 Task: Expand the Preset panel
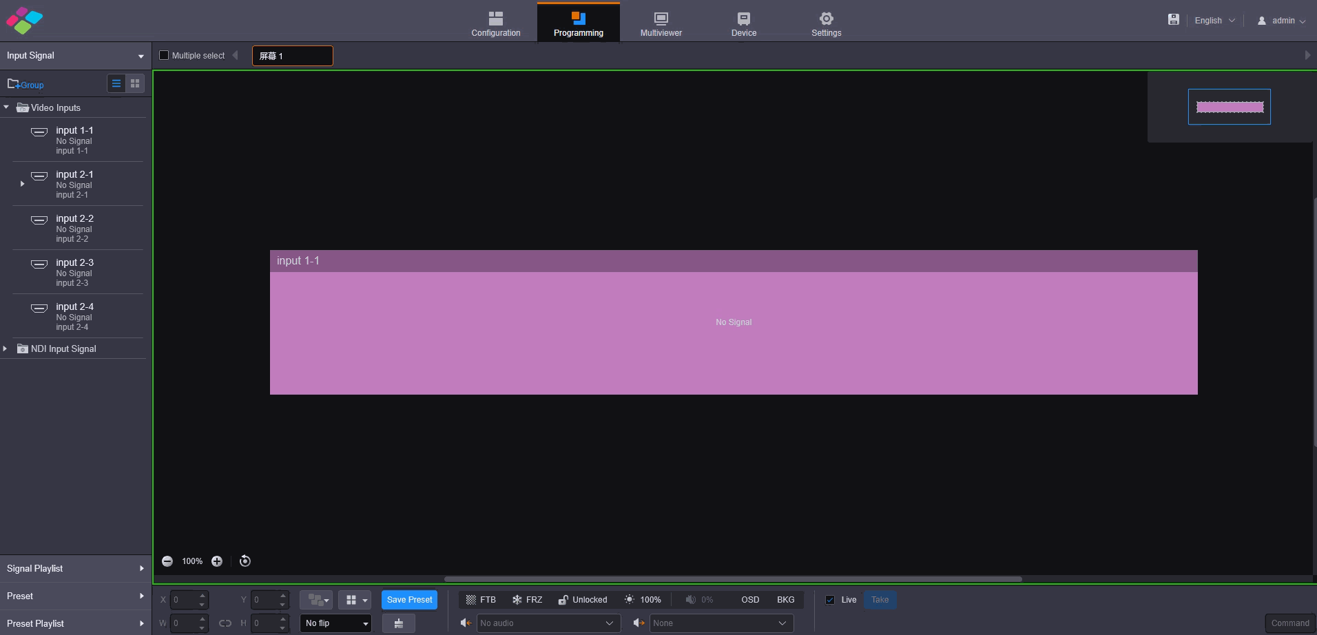[76, 596]
